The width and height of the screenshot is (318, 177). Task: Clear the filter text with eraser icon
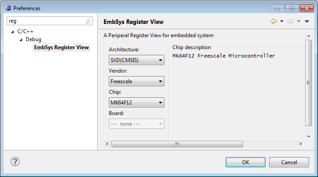tap(88, 21)
